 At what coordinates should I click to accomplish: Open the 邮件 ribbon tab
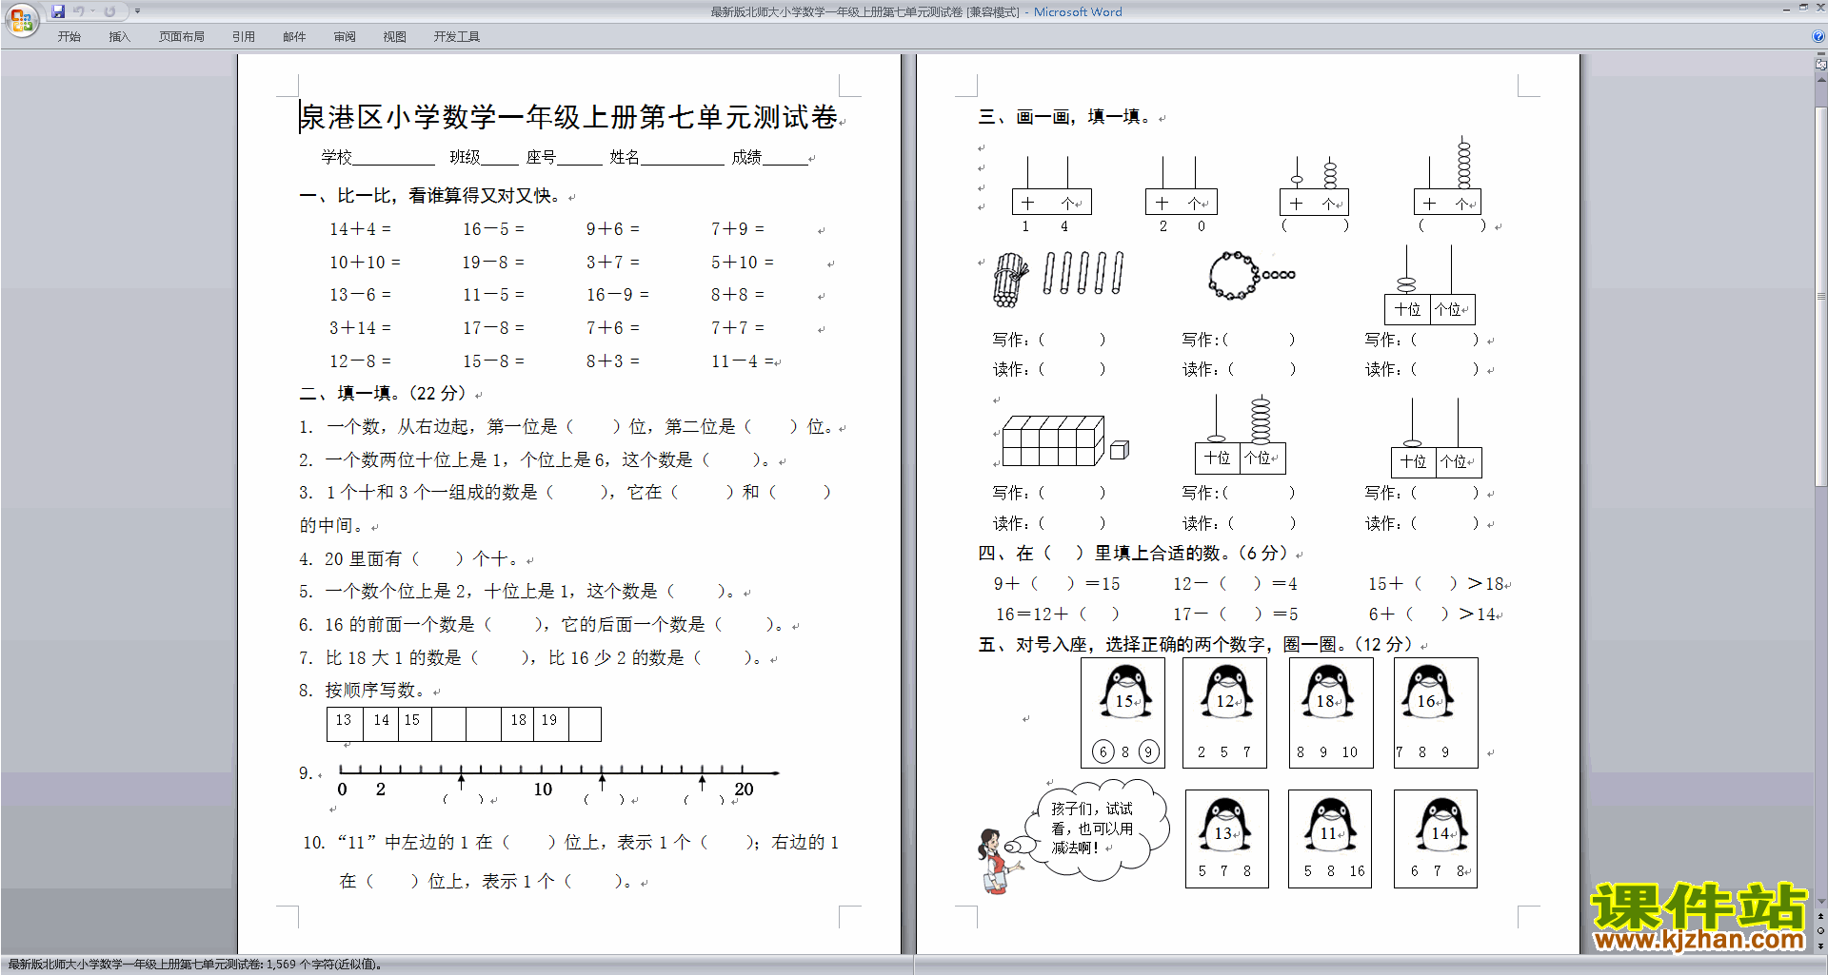pyautogui.click(x=294, y=37)
